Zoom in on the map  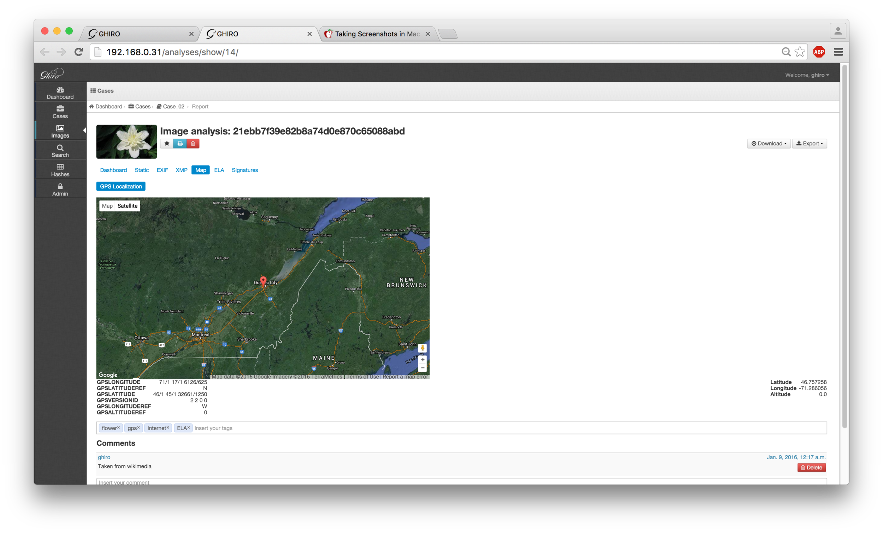[x=422, y=360]
